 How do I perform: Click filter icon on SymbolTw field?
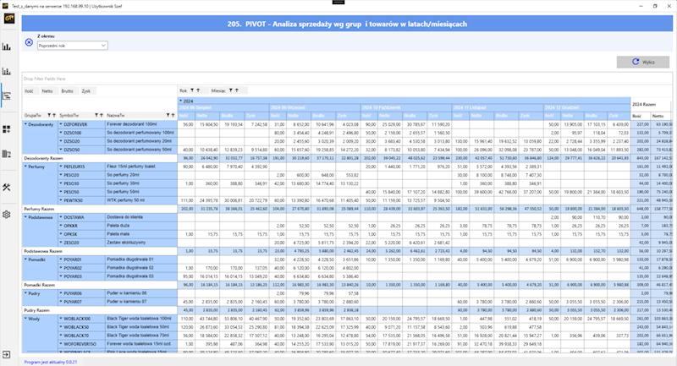pyautogui.click(x=96, y=115)
